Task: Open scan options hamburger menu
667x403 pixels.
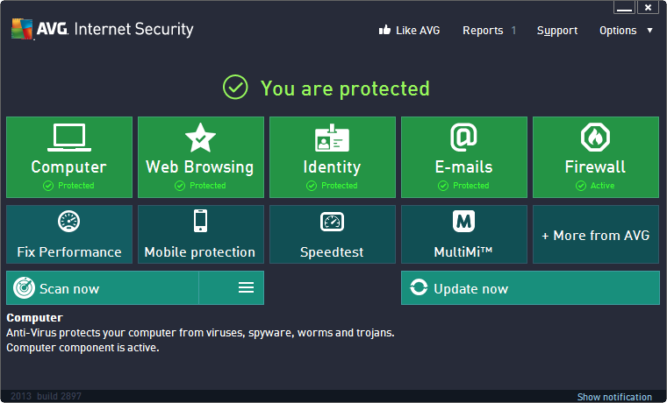Action: [x=246, y=287]
